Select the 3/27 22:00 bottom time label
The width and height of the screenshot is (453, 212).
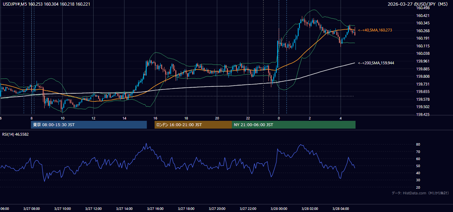(248, 208)
